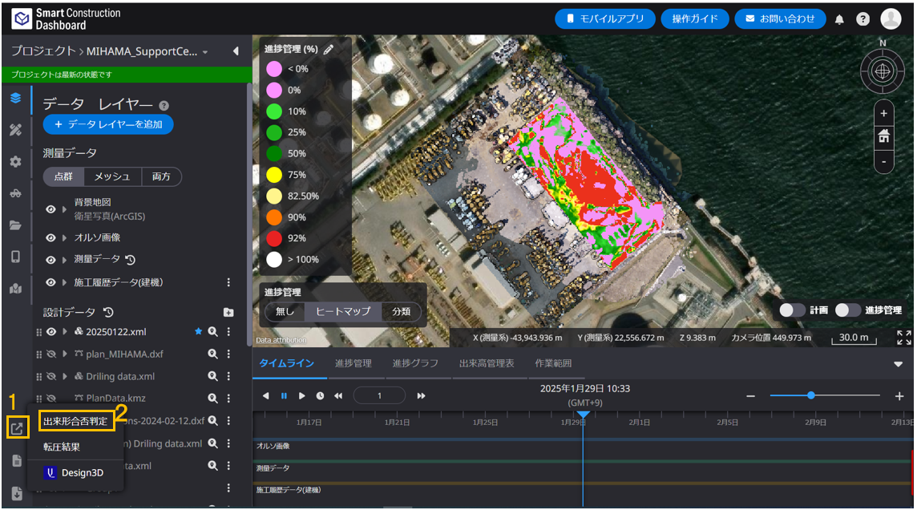This screenshot has width=917, height=510.
Task: Select 転圧結果 from popup menu
Action: coord(62,447)
